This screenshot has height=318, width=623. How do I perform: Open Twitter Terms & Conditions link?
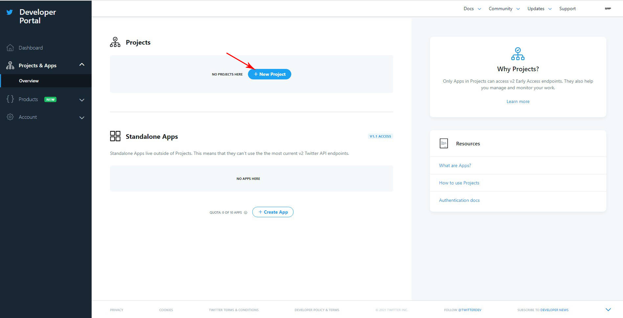point(234,310)
